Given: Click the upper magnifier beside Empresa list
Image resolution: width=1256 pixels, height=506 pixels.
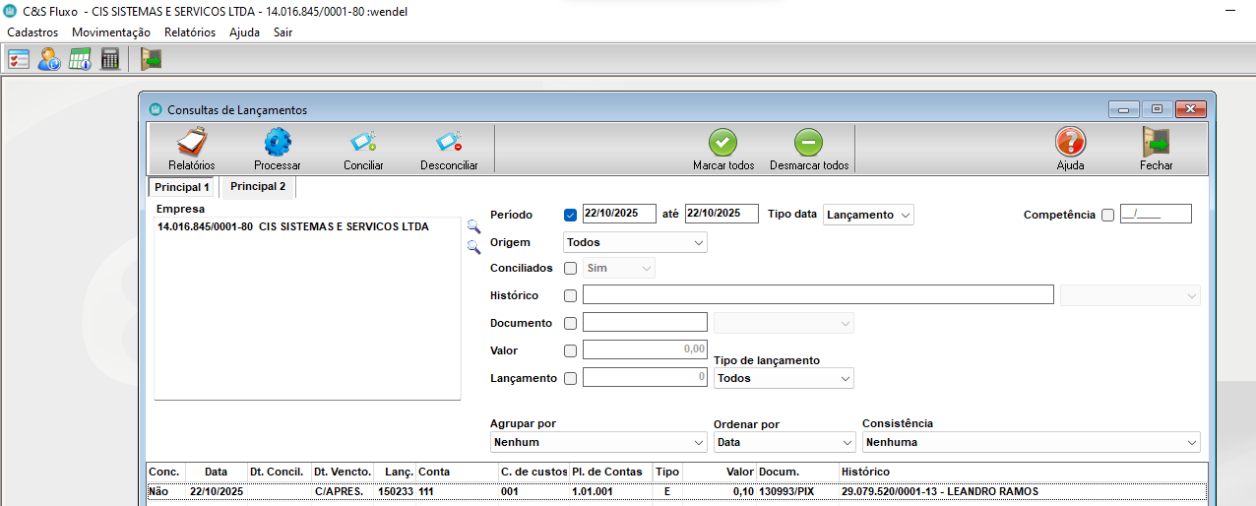Looking at the screenshot, I should click(473, 226).
